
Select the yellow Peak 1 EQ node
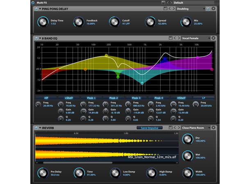tap(106, 55)
